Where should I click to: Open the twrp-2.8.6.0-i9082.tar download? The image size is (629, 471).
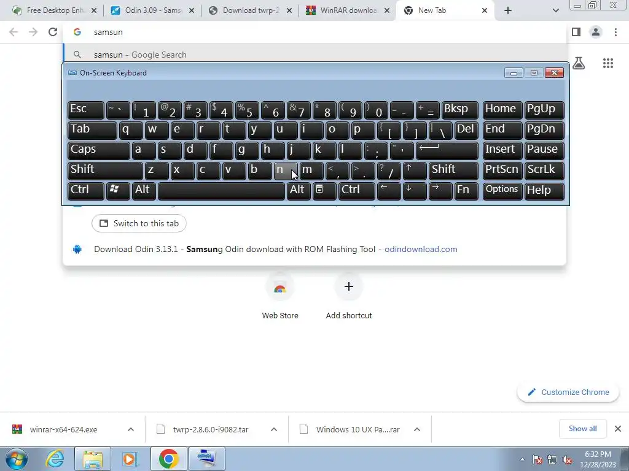point(210,429)
